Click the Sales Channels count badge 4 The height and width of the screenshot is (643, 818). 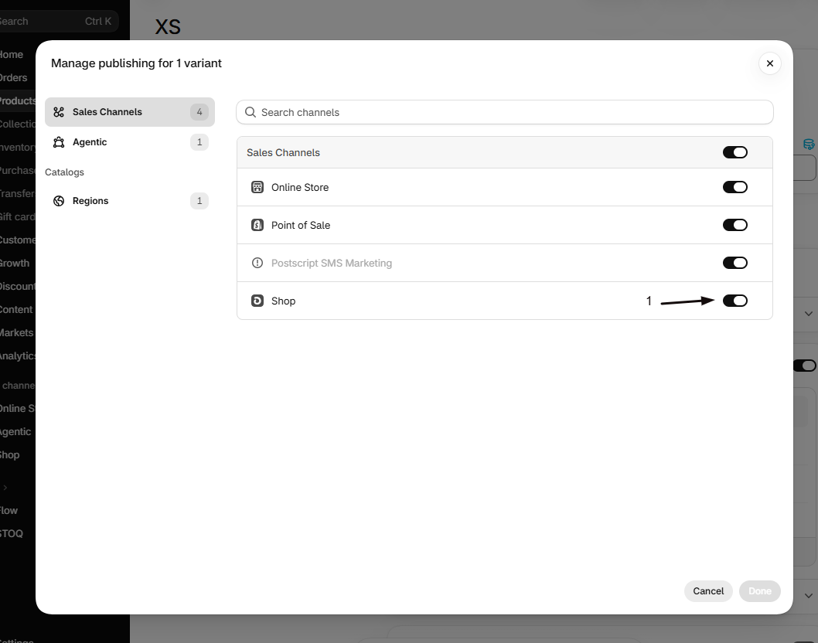199,112
